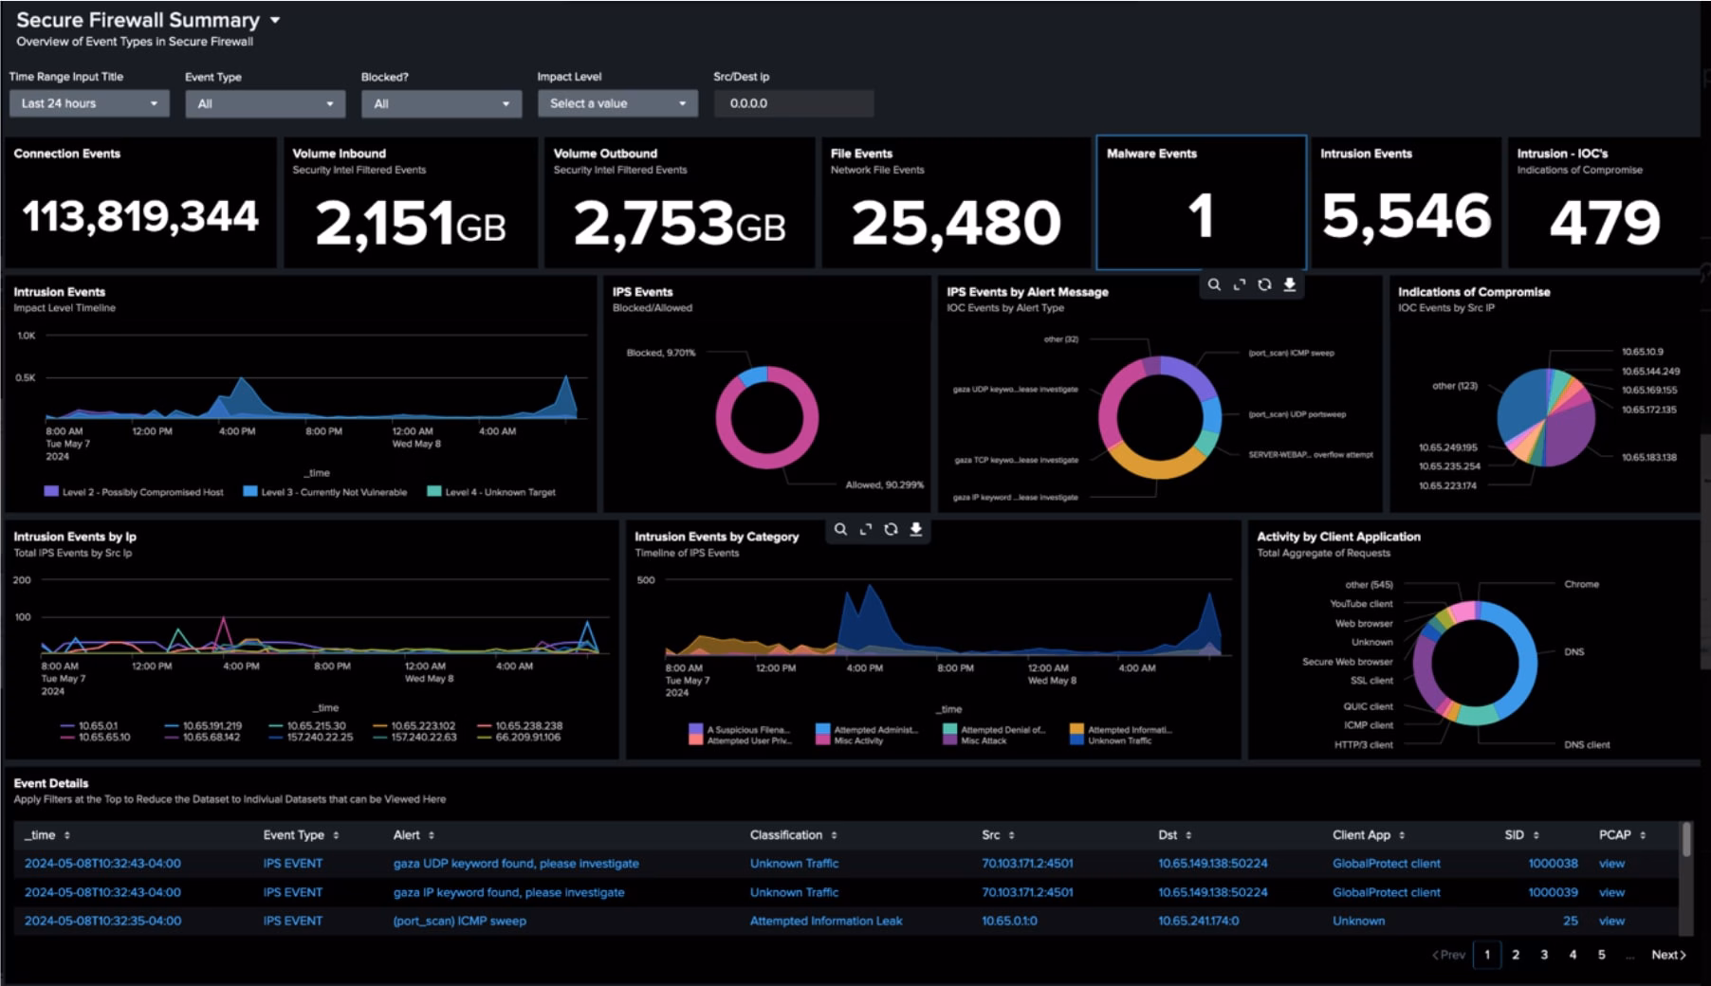Image resolution: width=1711 pixels, height=986 pixels.
Task: Open zoom on IPS Events by Alert Message panel
Action: (x=1214, y=284)
